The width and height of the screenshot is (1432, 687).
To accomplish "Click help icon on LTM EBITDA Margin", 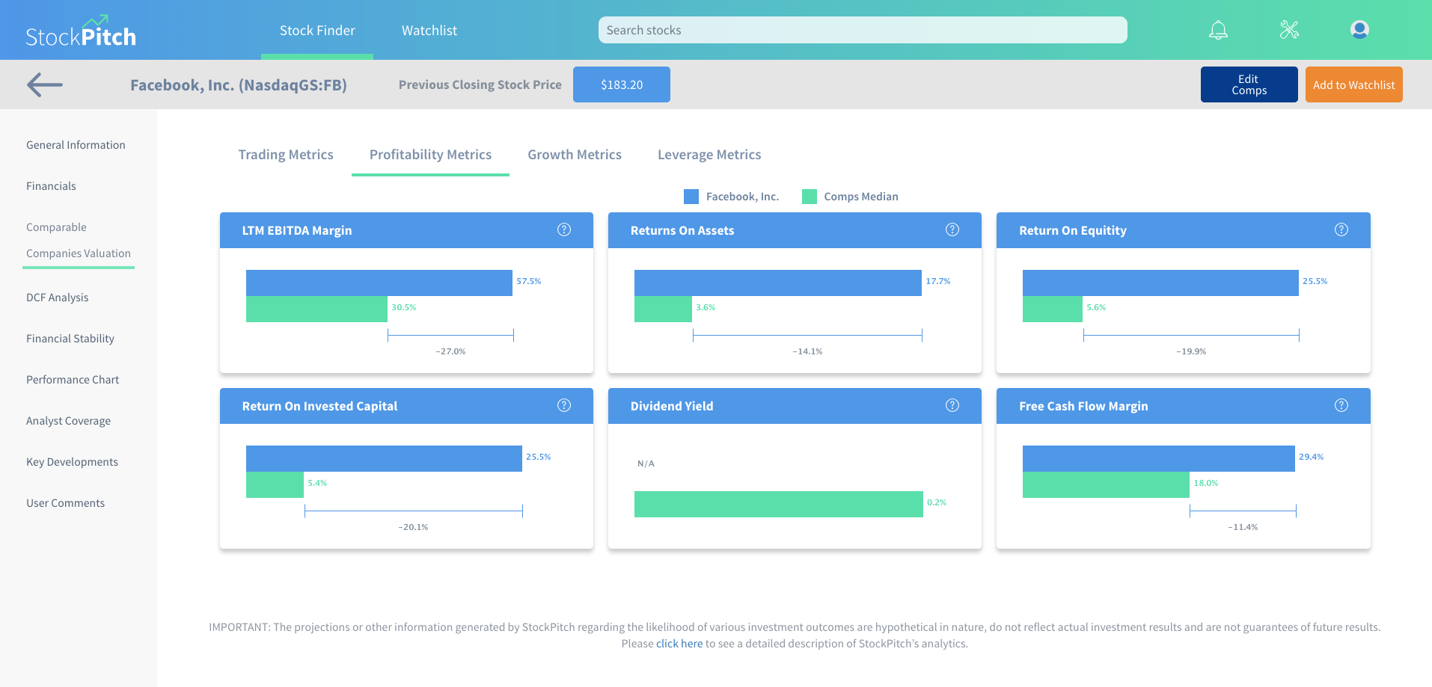I will (x=564, y=229).
